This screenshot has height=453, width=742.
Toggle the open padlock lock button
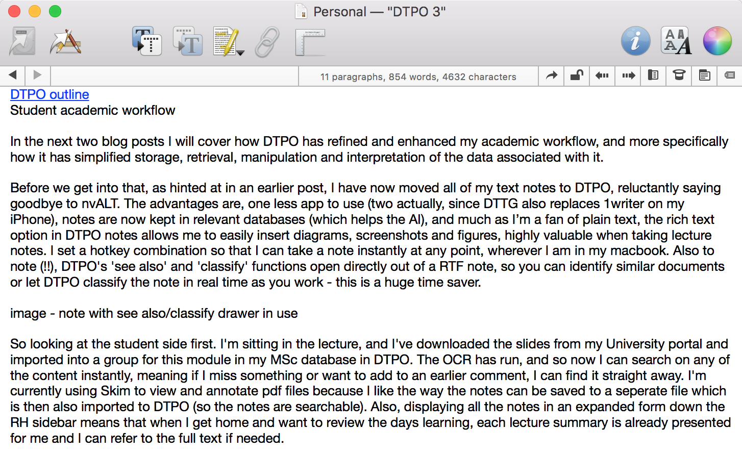pyautogui.click(x=577, y=75)
